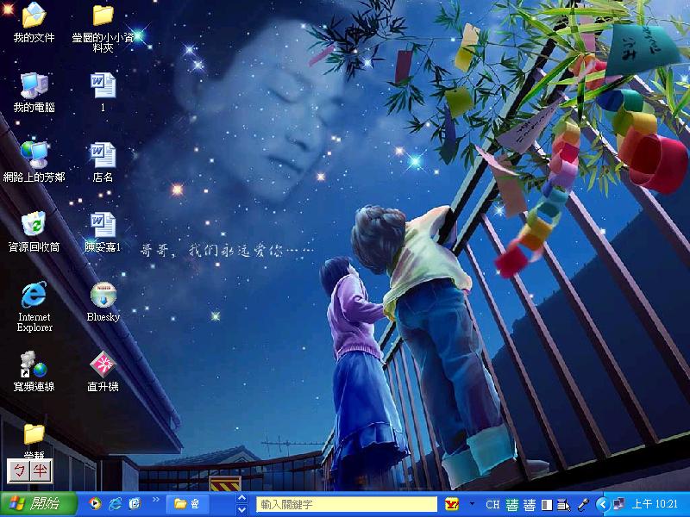The width and height of the screenshot is (690, 517).
Task: Click the ㄅ input mode button on IME bar
Action: [x=19, y=470]
